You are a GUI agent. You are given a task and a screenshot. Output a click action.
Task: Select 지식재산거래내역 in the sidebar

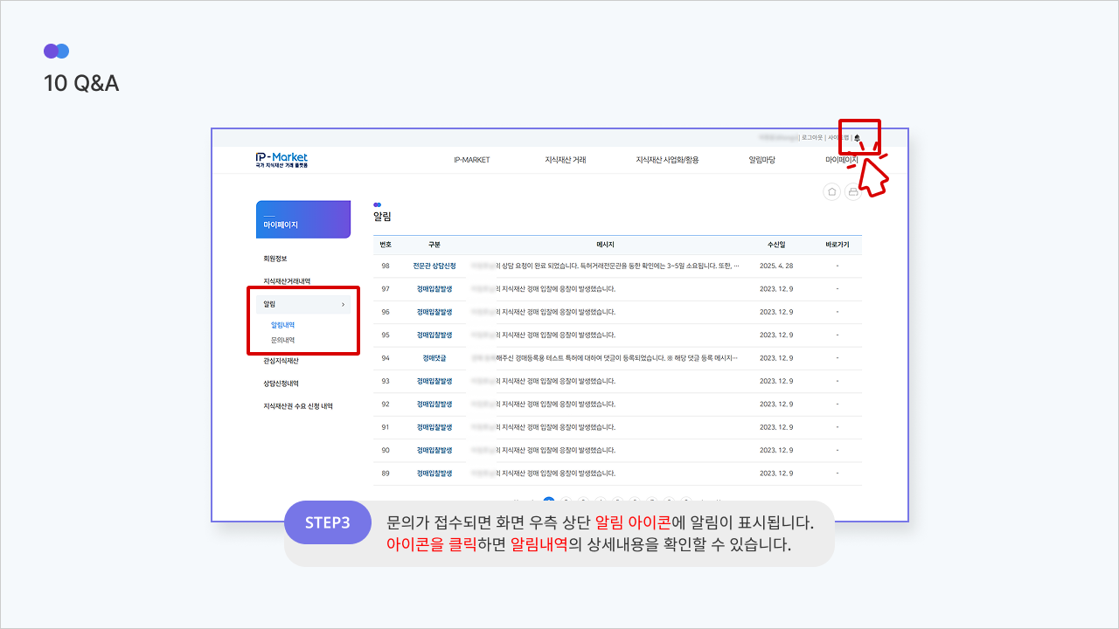[287, 281]
